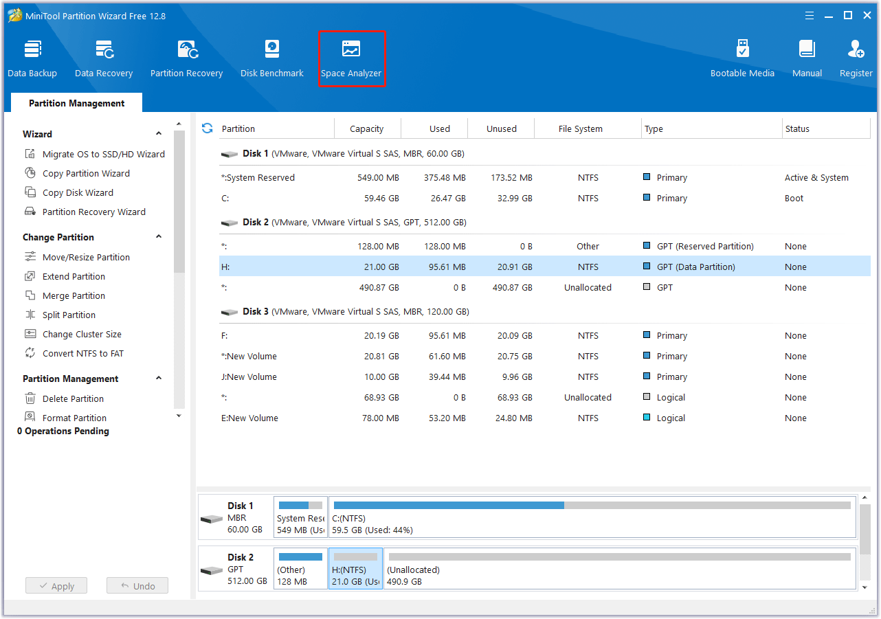
Task: Launch the Copy Disk Wizard
Action: click(69, 192)
